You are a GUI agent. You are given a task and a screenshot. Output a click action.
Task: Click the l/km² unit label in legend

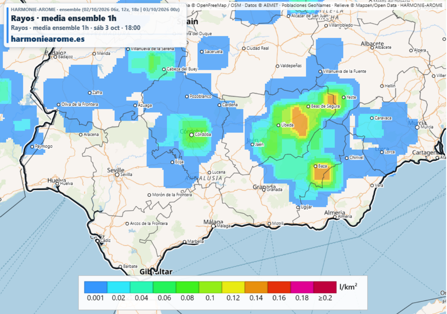coord(348,287)
